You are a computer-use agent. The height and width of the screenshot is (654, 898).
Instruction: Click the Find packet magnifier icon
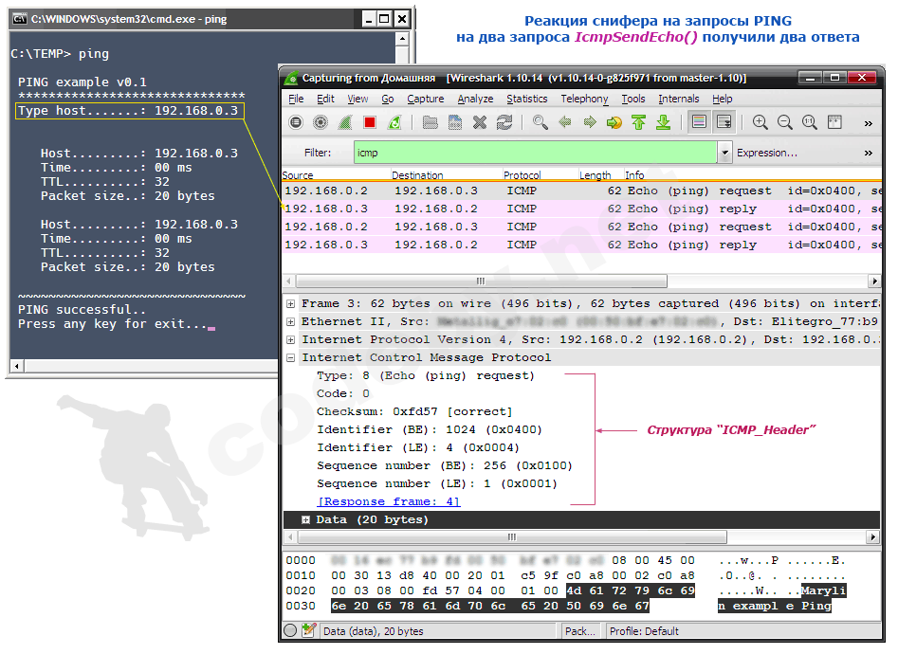tap(540, 122)
